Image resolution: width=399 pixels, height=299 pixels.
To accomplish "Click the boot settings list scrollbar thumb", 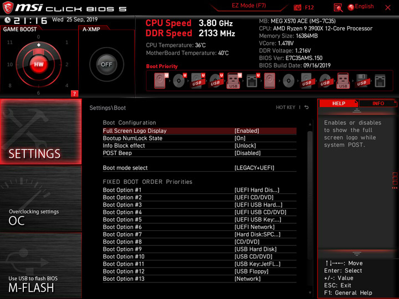I will (310, 196).
